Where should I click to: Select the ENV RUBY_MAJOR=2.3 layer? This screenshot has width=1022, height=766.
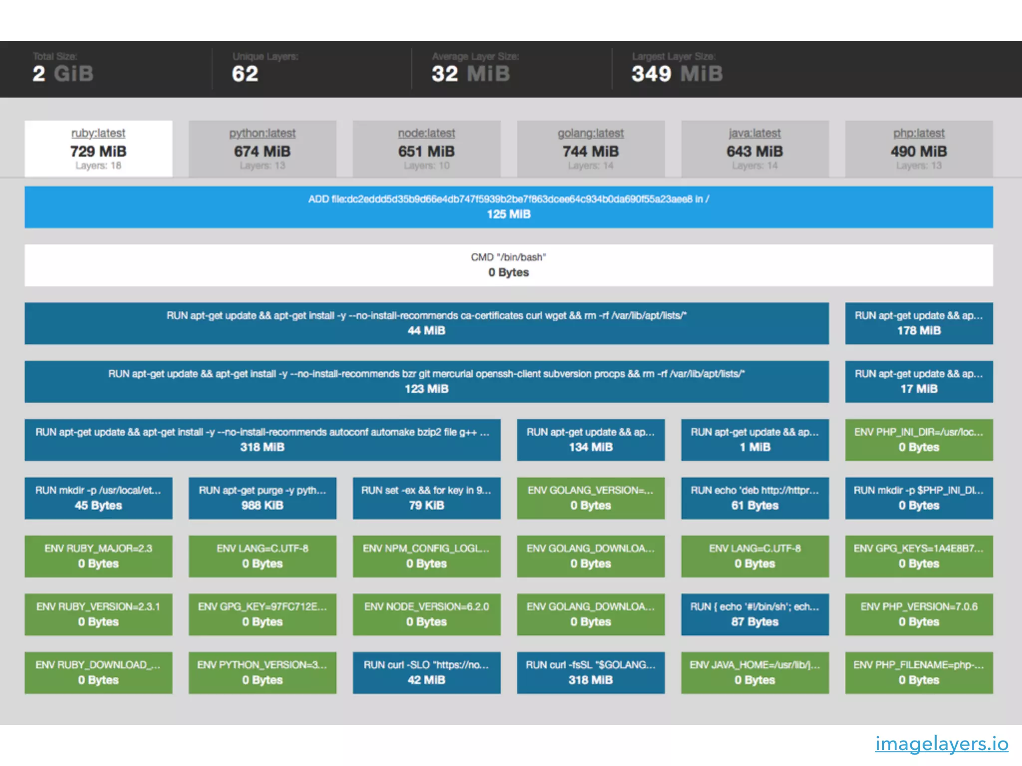[98, 556]
